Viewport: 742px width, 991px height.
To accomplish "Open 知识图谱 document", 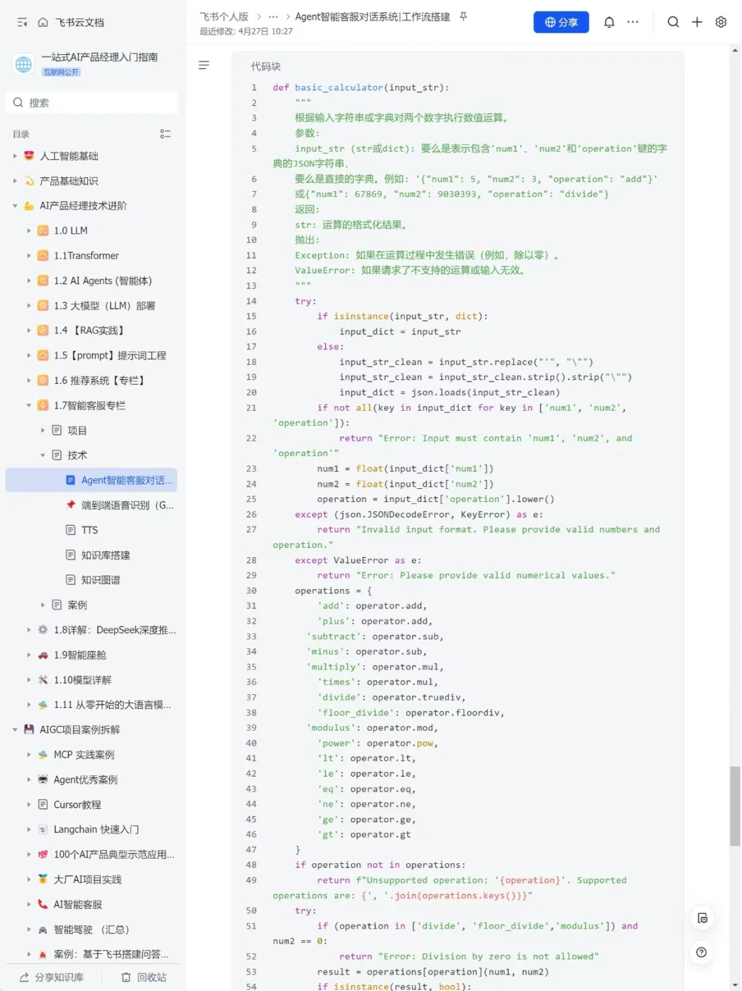I will pyautogui.click(x=101, y=580).
